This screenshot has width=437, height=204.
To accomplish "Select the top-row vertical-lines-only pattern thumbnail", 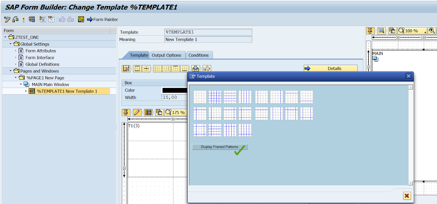I will (245, 97).
